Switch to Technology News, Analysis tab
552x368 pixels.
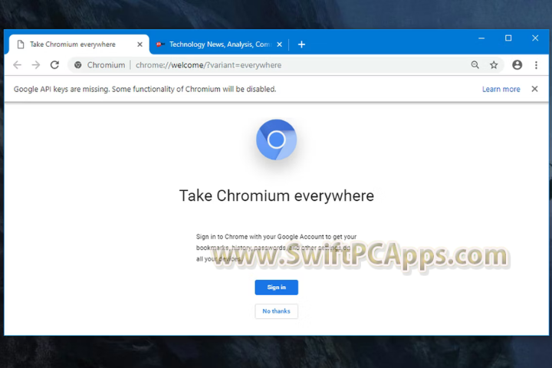219,44
